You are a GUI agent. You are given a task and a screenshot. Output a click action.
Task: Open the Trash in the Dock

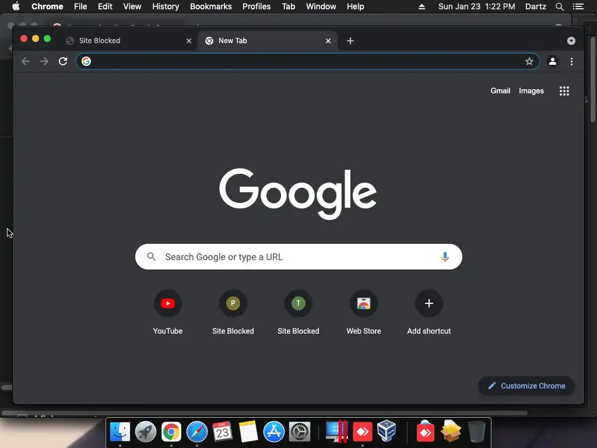pyautogui.click(x=476, y=432)
